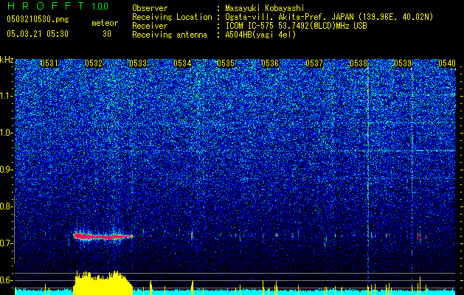
Task: Click the 0.8 kHz axis label
Action: coord(6,206)
